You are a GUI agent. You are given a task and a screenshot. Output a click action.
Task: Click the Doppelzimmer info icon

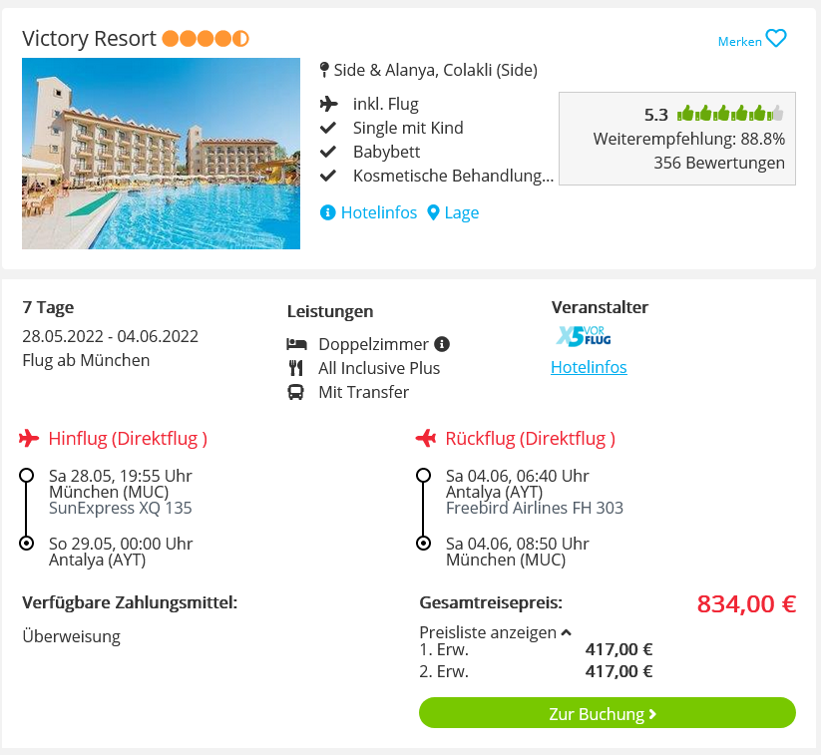click(x=442, y=344)
